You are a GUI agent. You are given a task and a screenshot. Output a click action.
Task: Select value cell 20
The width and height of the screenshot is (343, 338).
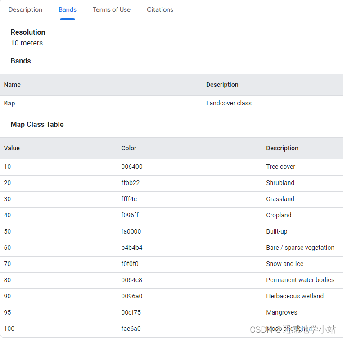[x=7, y=183]
